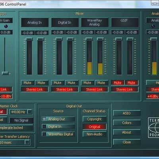Click the Gain knob indicator icon

coord(6,26)
